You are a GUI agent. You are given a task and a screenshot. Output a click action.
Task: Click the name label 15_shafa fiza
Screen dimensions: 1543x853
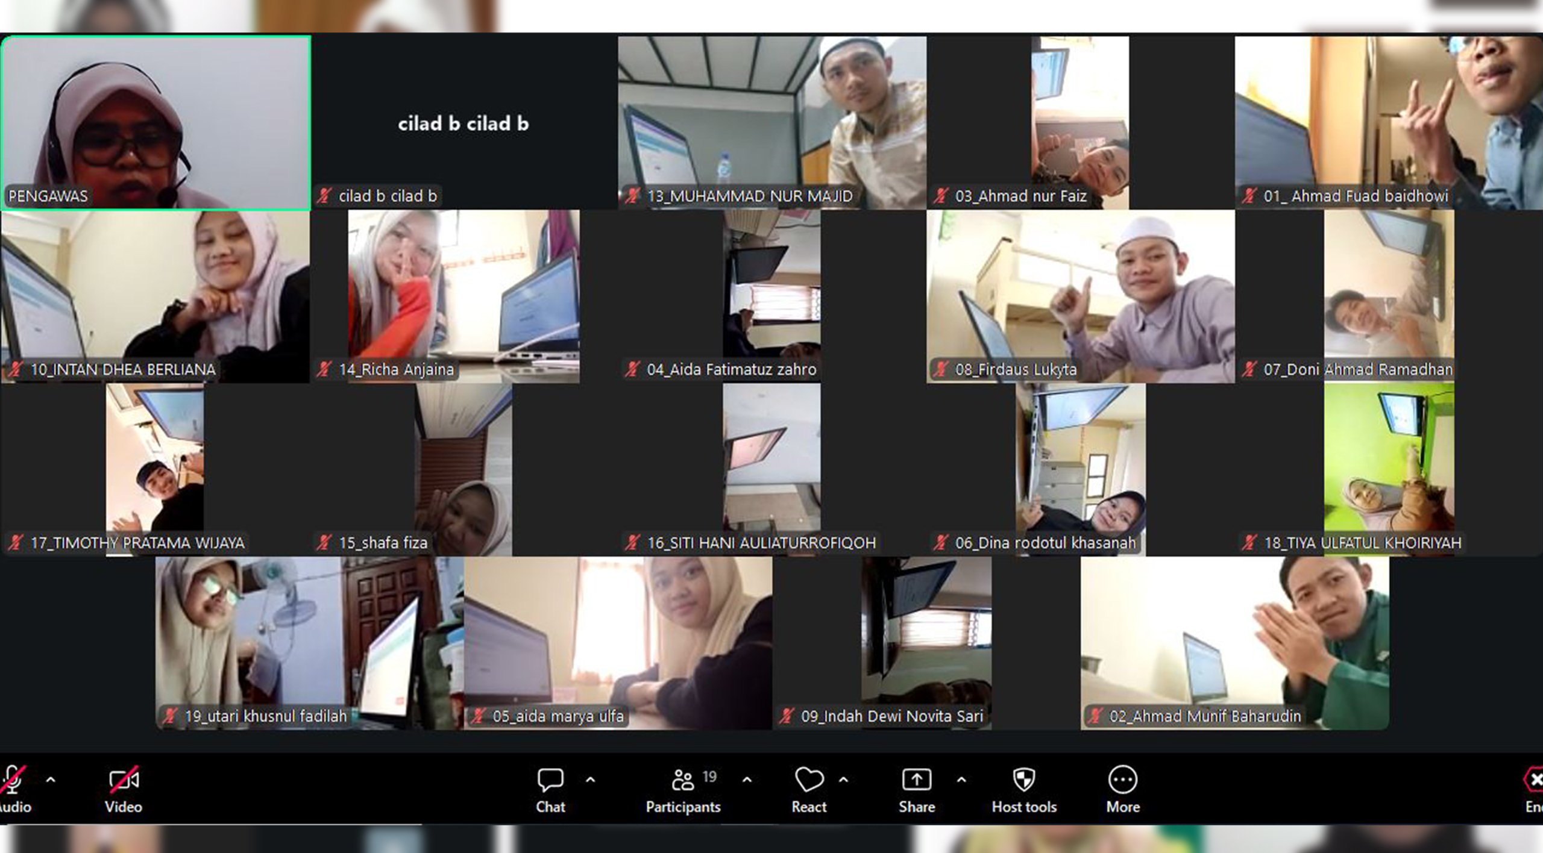pyautogui.click(x=383, y=543)
